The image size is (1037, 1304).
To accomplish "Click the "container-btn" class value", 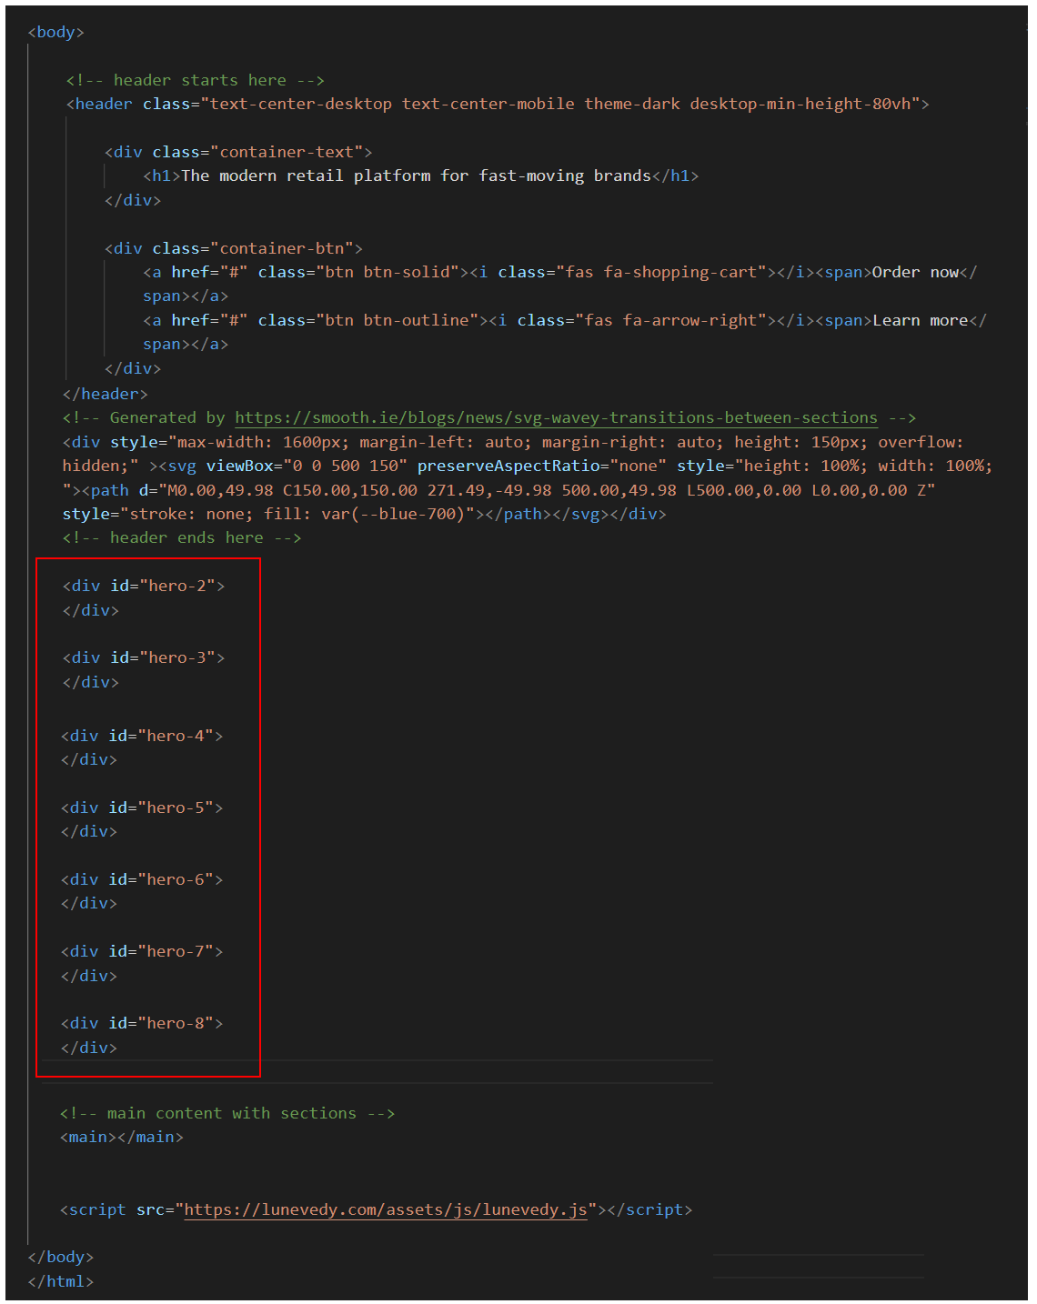I will 282,248.
